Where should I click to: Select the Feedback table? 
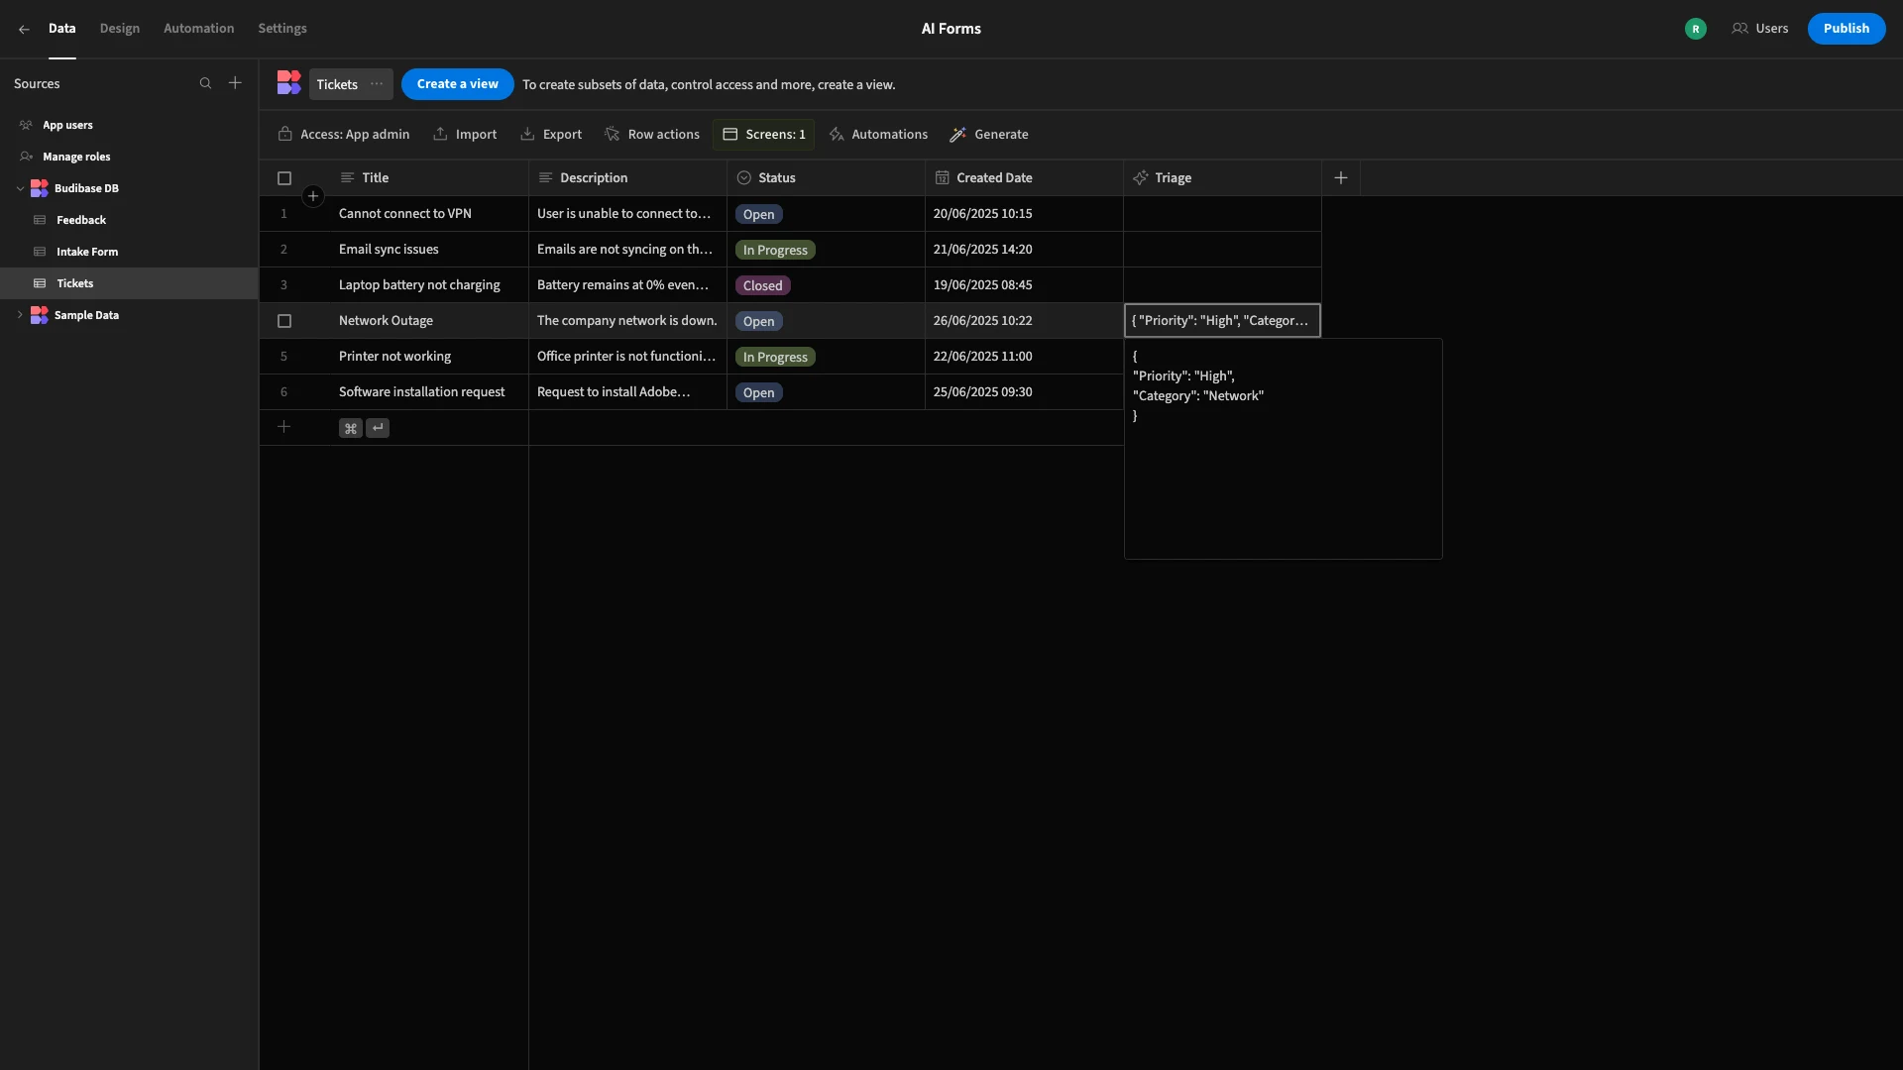(129, 220)
